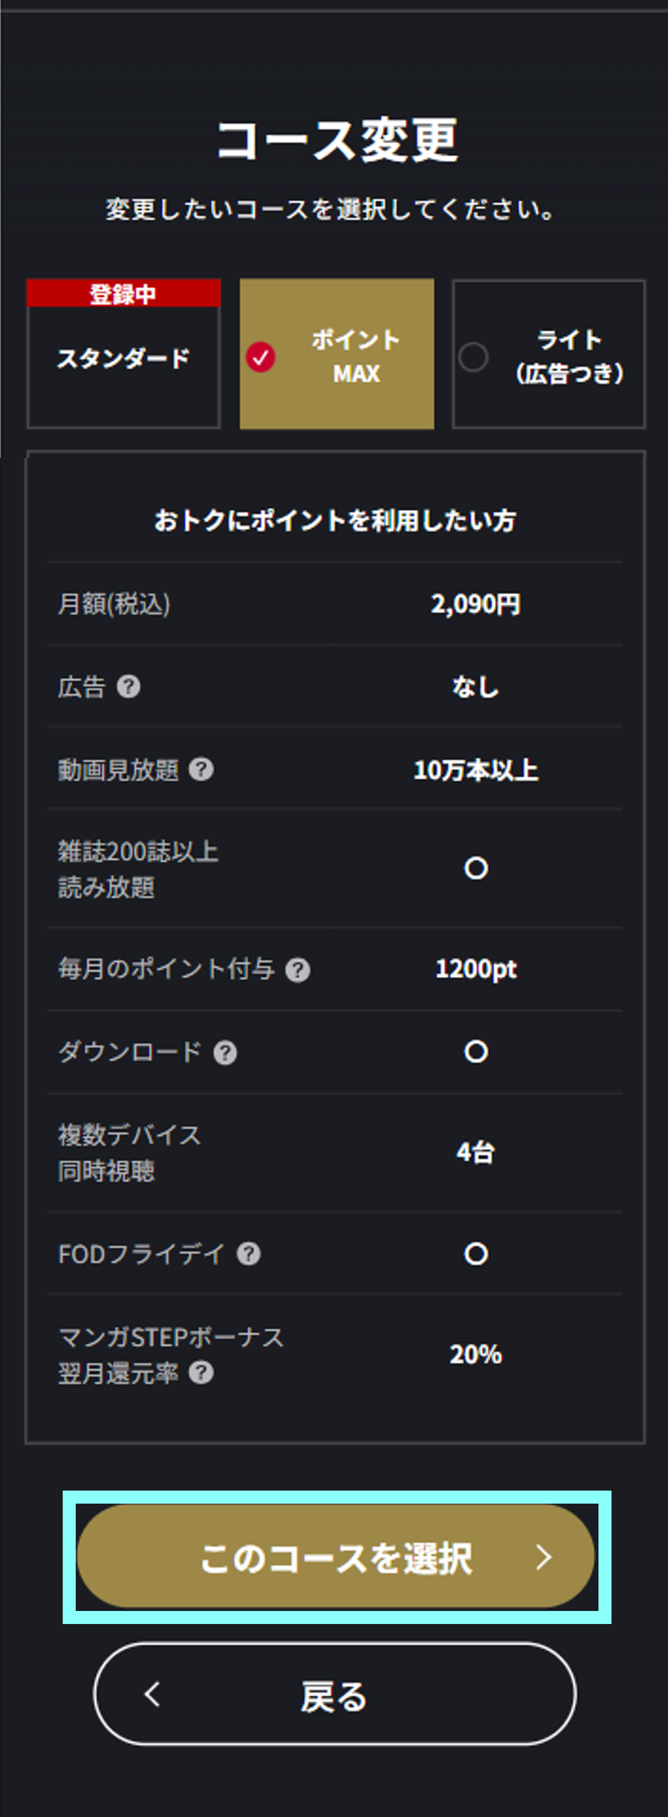Click the red 登録中 badge
668x1817 pixels.
point(123,294)
